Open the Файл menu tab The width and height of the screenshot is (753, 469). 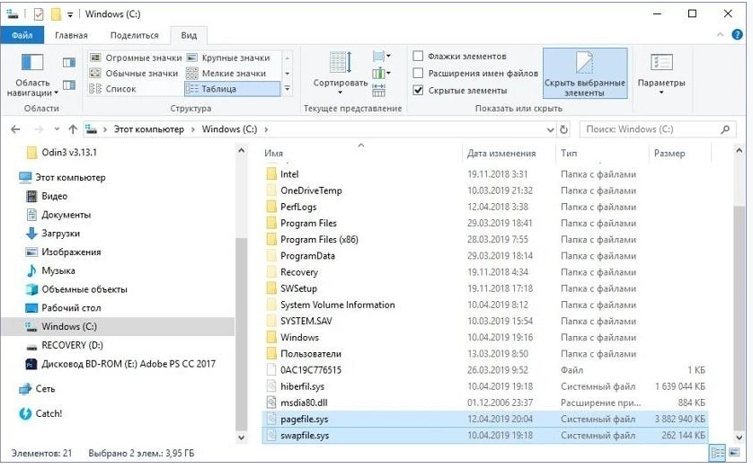[x=22, y=35]
